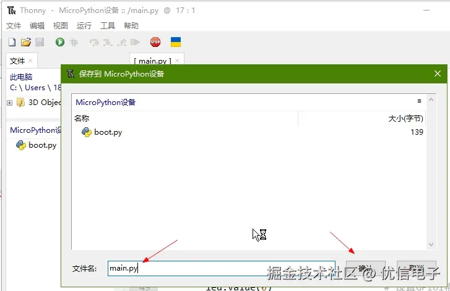This screenshot has width=450, height=291.
Task: Open the 工具 menu
Action: [108, 26]
